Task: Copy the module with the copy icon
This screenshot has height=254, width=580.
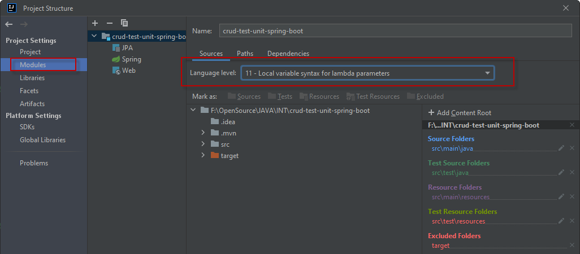Action: click(x=124, y=23)
